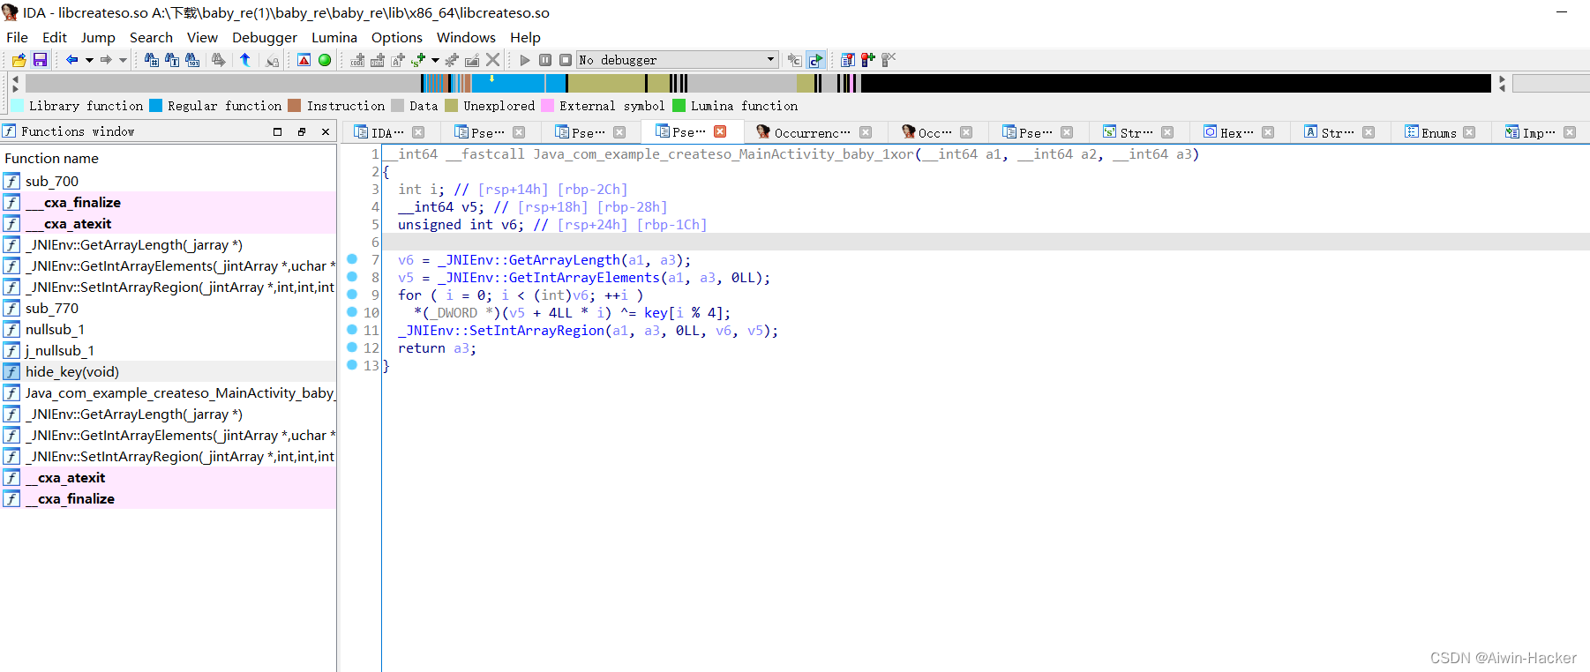Terminate process with the stop button
The width and height of the screenshot is (1590, 672).
coord(566,60)
